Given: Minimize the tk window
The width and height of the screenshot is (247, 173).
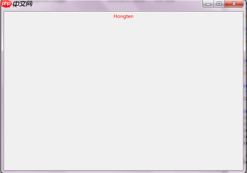Looking at the screenshot, I should [208, 4].
